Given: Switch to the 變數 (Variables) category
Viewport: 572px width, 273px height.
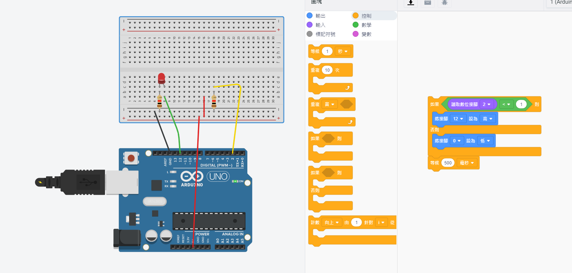Looking at the screenshot, I should (x=362, y=34).
